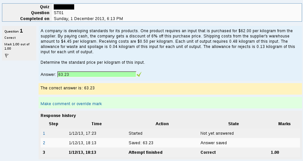This screenshot has width=303, height=161.
Task: Click the 1.00 marks value in row 3
Action: [275, 152]
